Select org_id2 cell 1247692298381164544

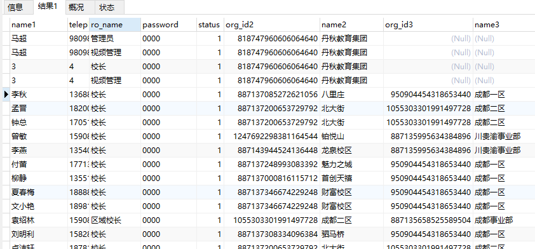[x=272, y=137]
